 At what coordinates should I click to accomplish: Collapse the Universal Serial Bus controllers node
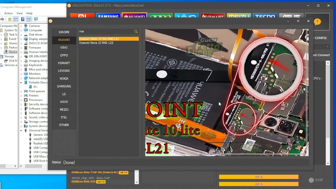(x=21, y=130)
